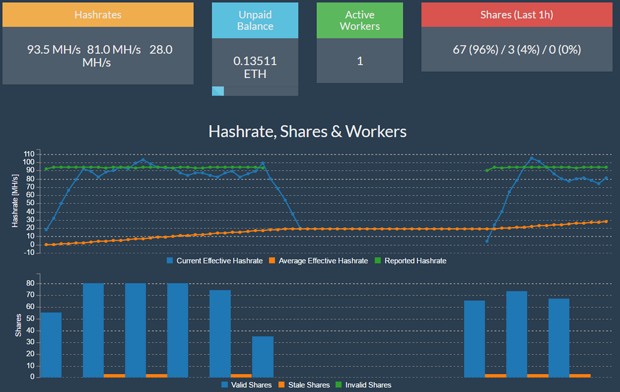Screen dimensions: 620x392
Task: Click the red Shares (Last 1h) header
Action: tap(516, 14)
